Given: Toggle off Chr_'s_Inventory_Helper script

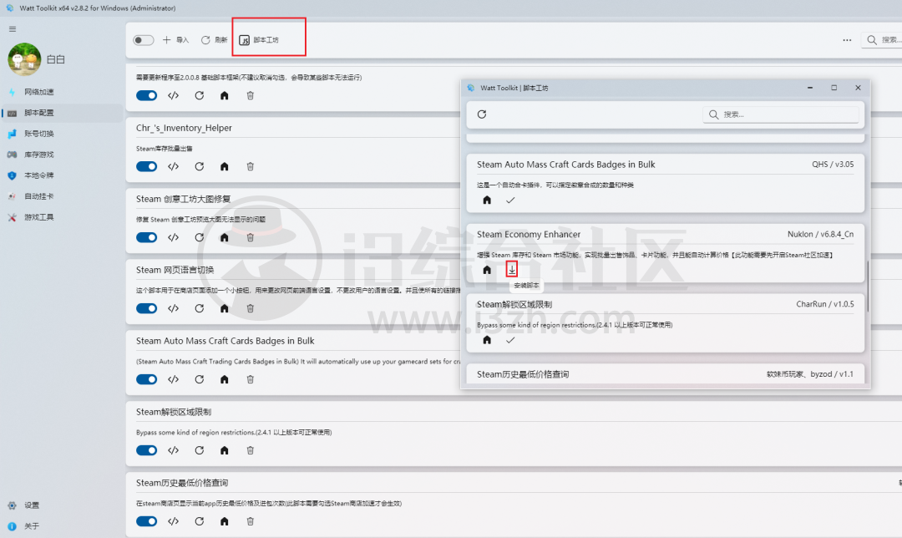Looking at the screenshot, I should click(147, 166).
